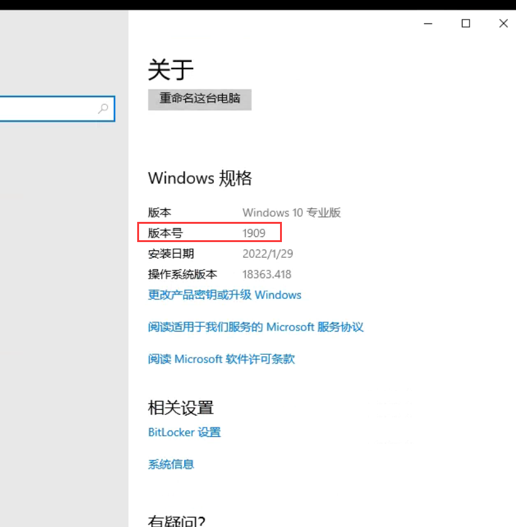This screenshot has height=527, width=516.
Task: Select the Windows 10 专业版 edition text
Action: [291, 212]
